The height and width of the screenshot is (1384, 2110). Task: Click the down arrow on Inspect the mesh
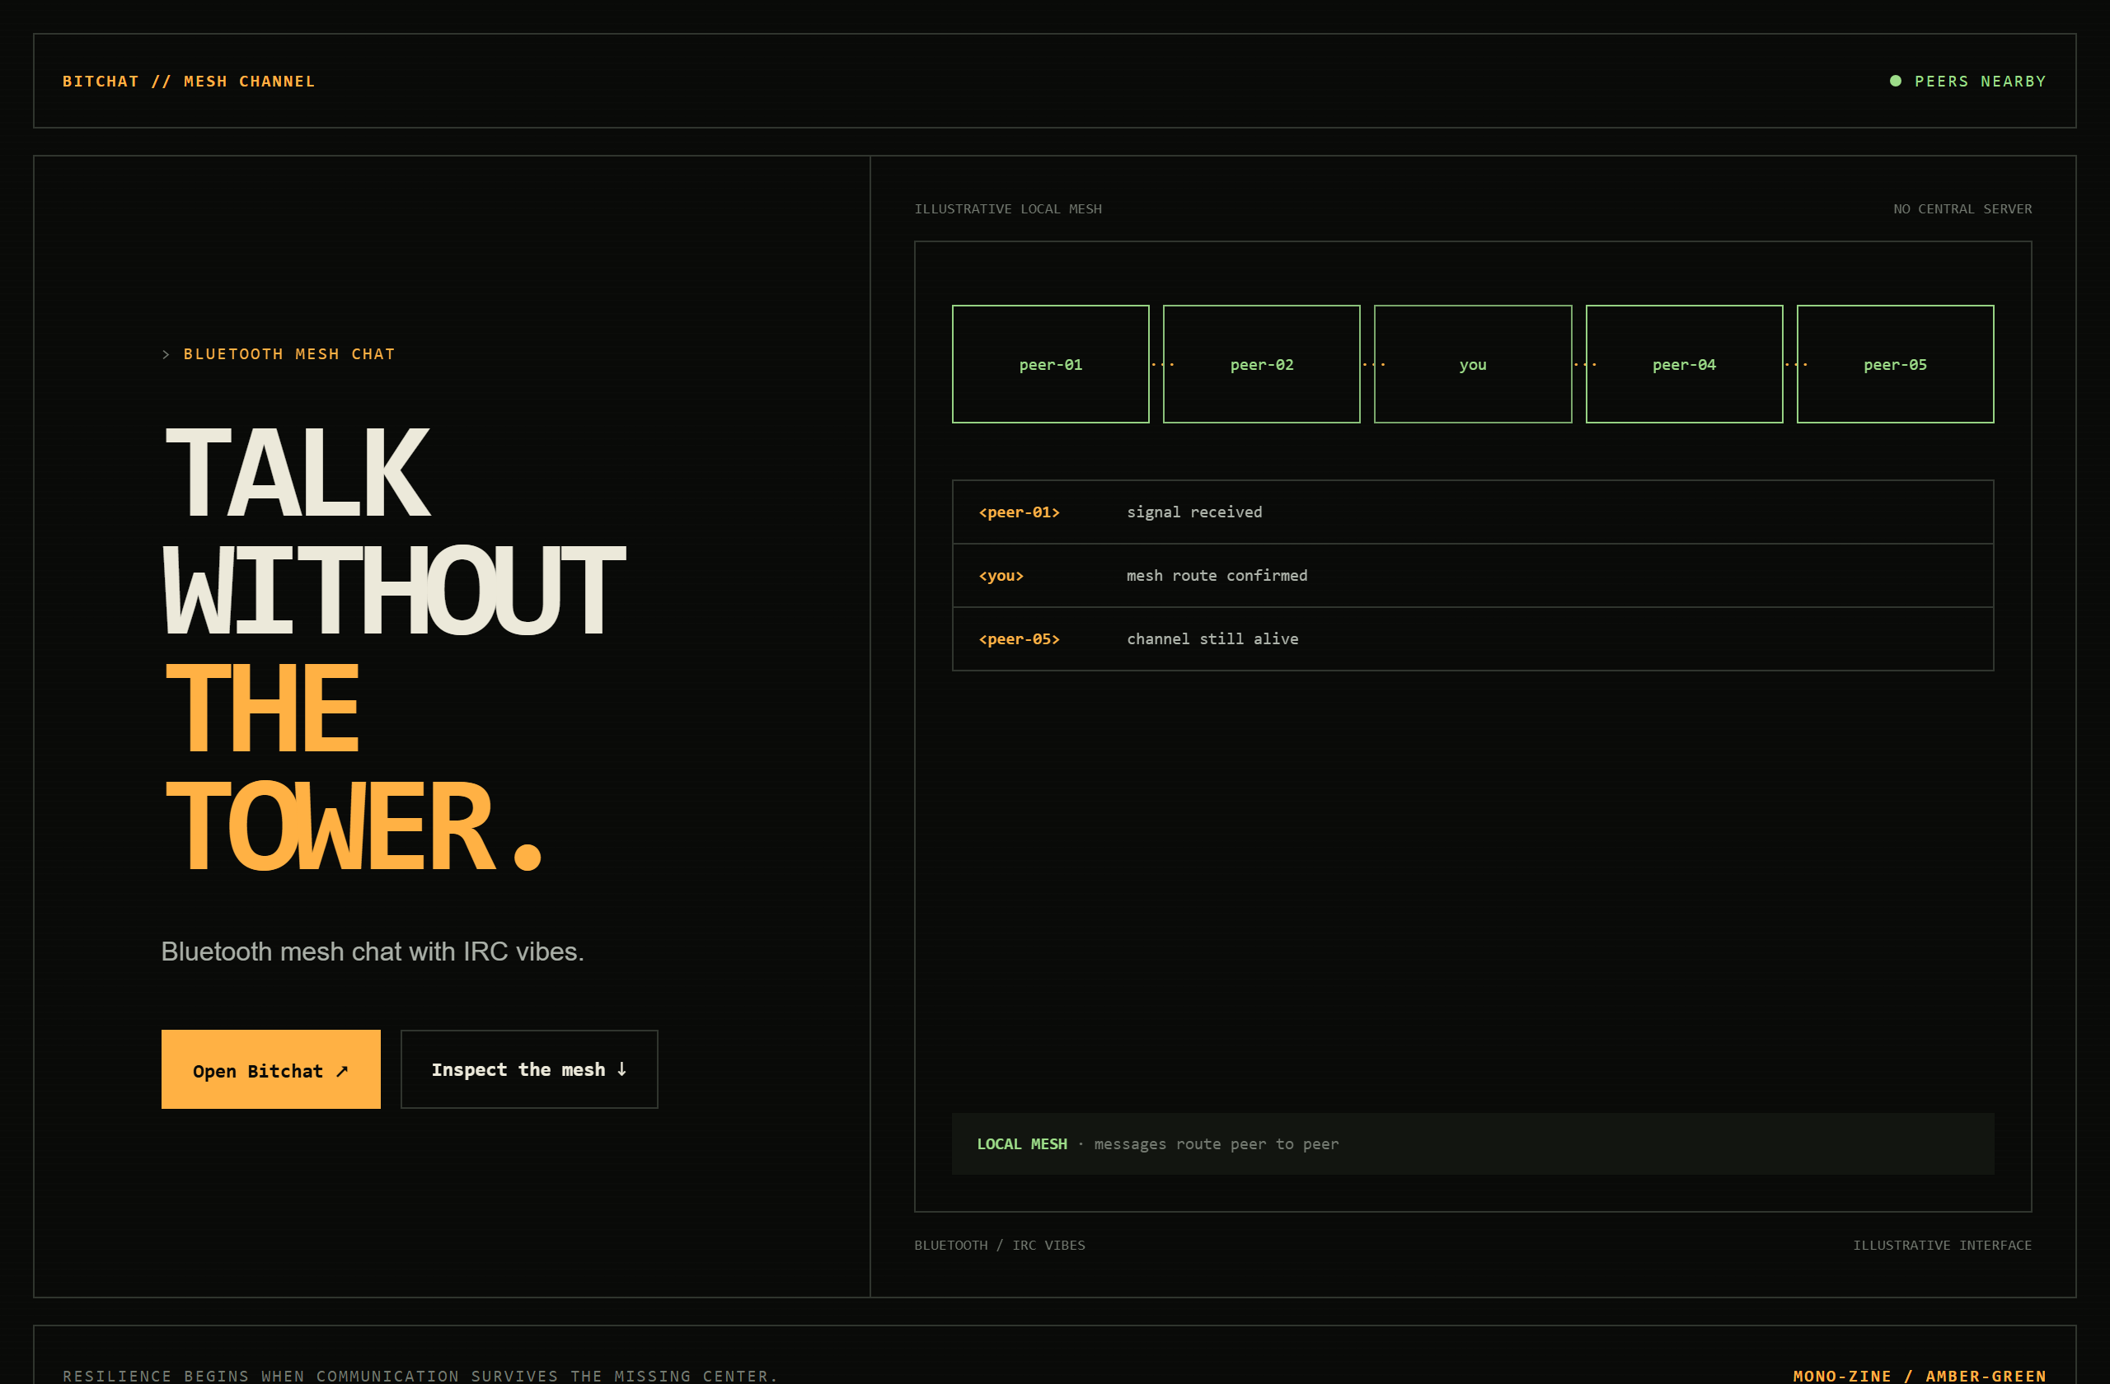621,1069
